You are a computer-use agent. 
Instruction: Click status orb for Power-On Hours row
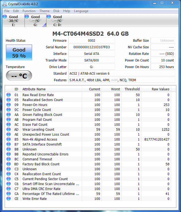tap(9, 105)
